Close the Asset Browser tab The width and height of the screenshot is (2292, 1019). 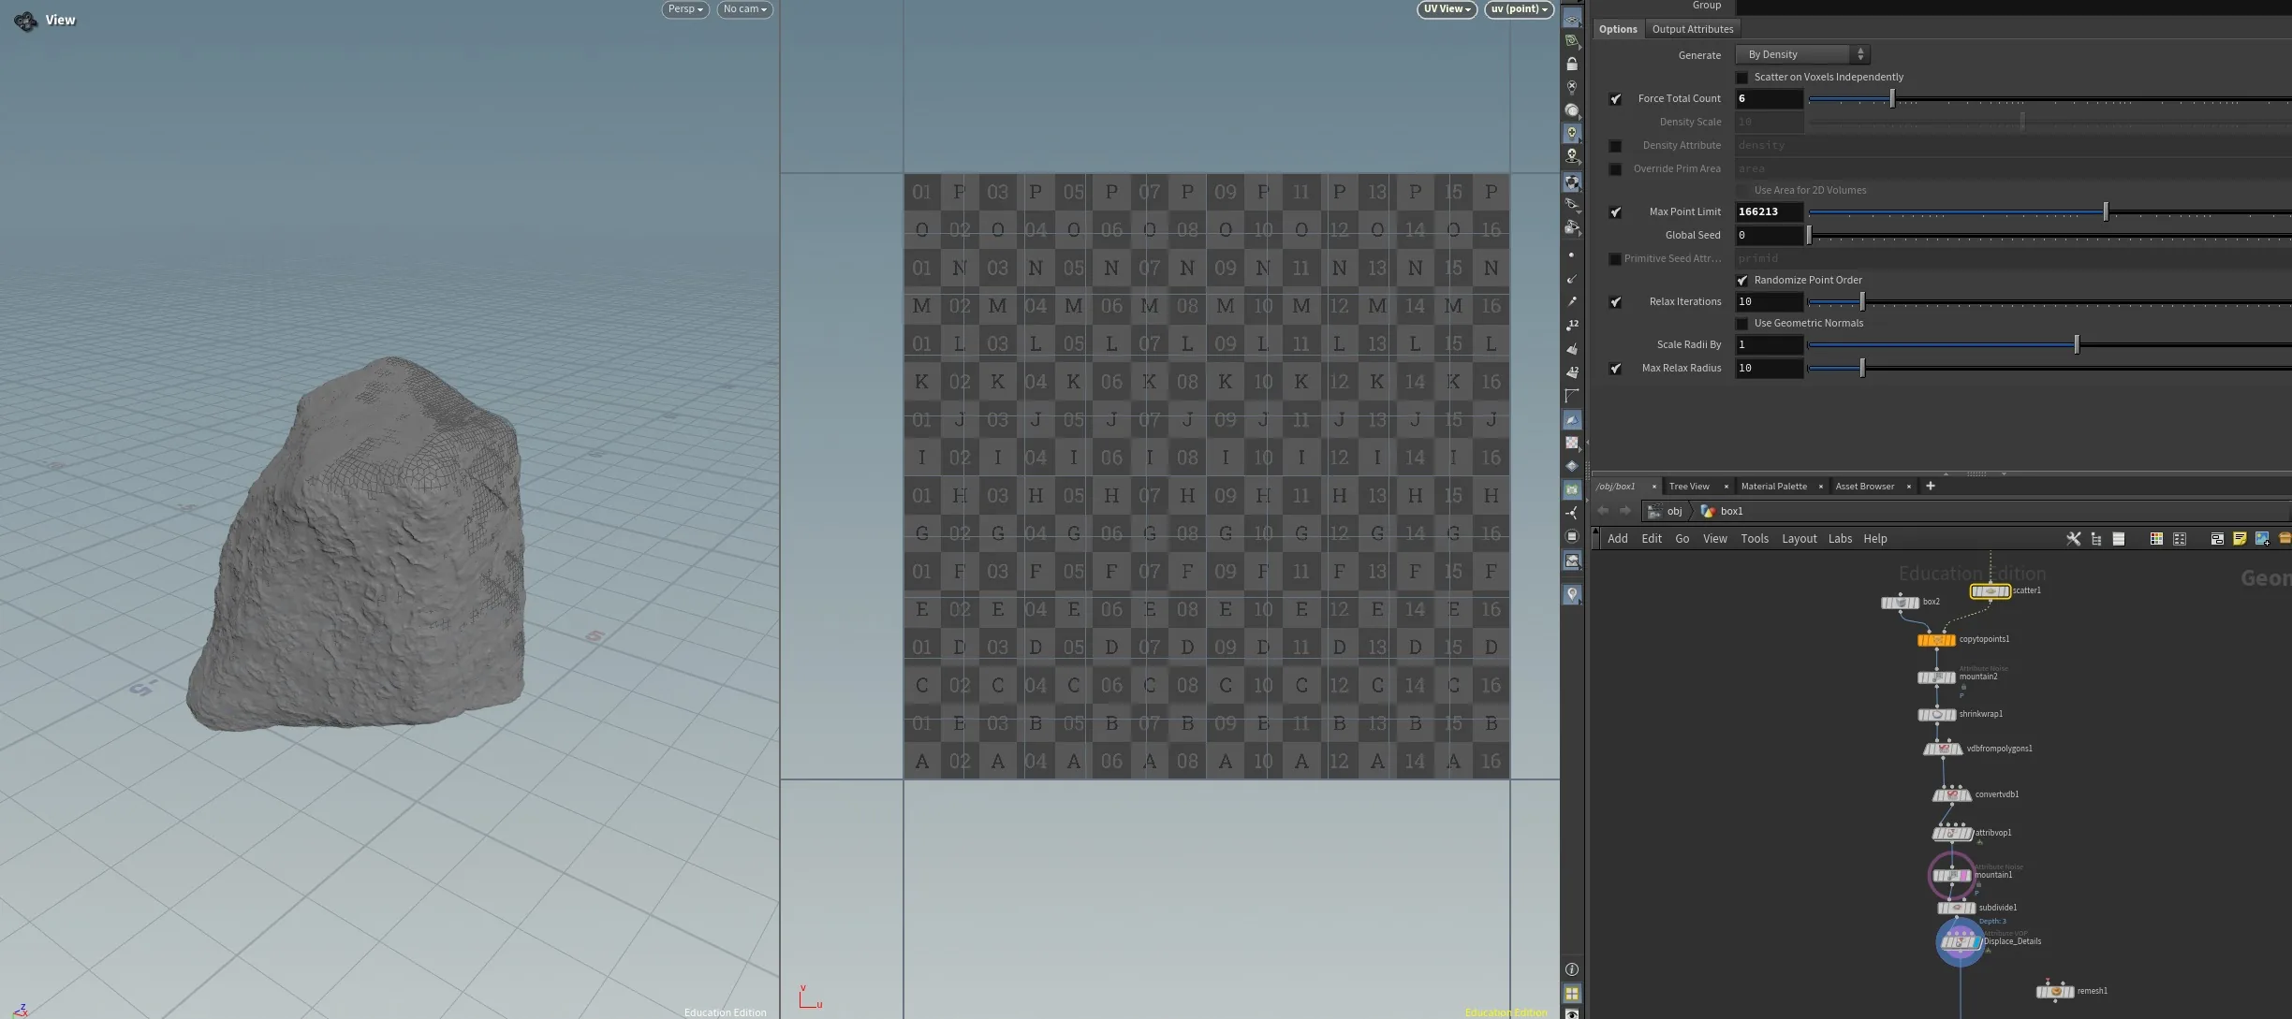(1908, 487)
